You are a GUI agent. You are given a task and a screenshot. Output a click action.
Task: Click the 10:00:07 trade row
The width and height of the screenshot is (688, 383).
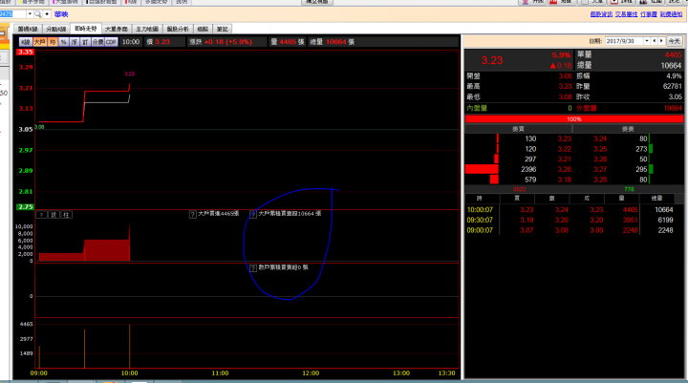click(574, 210)
